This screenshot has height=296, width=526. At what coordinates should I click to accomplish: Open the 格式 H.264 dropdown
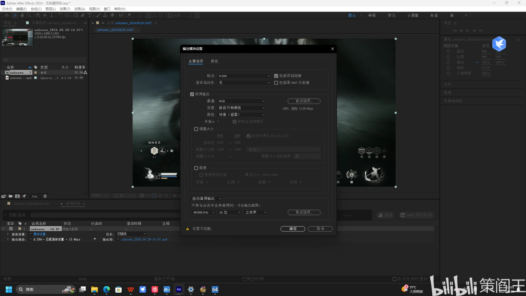point(244,76)
